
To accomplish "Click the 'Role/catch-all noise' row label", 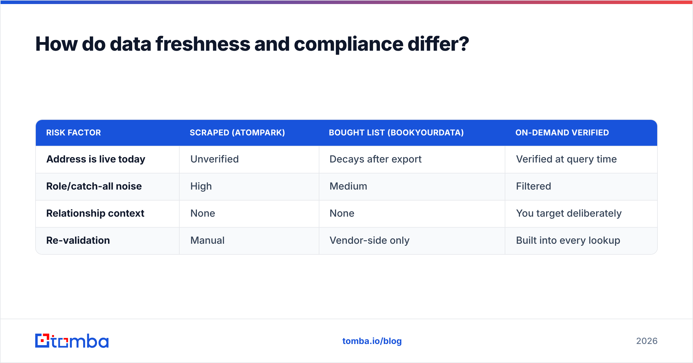I will click(x=94, y=186).
